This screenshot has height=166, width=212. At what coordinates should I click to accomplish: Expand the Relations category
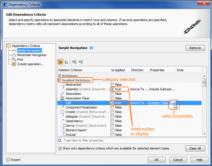coord(60,75)
